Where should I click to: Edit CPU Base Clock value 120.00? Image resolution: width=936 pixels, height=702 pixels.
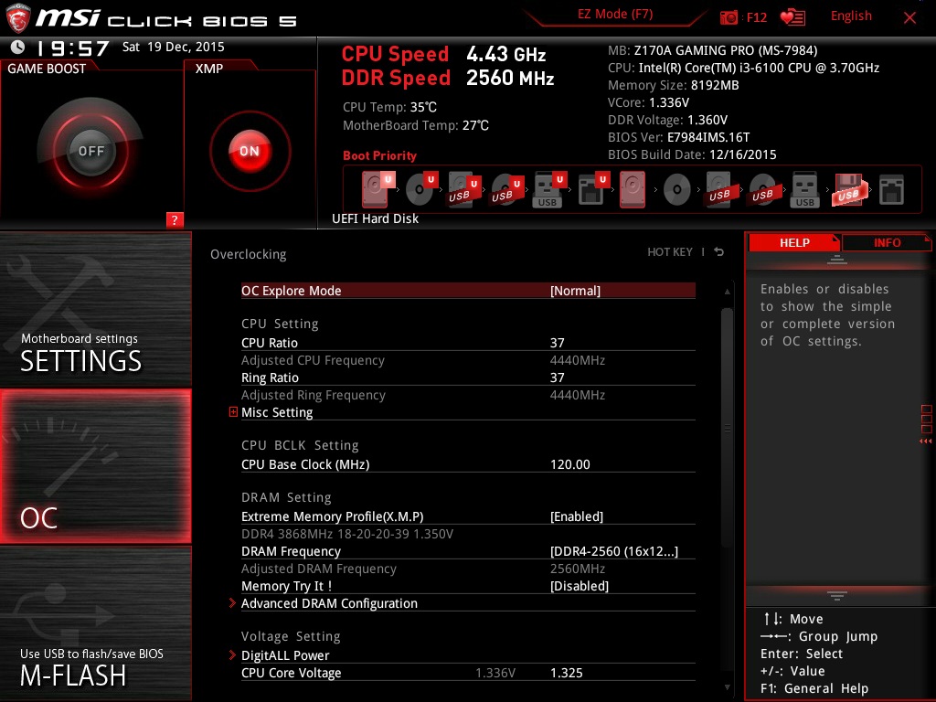[x=570, y=464]
